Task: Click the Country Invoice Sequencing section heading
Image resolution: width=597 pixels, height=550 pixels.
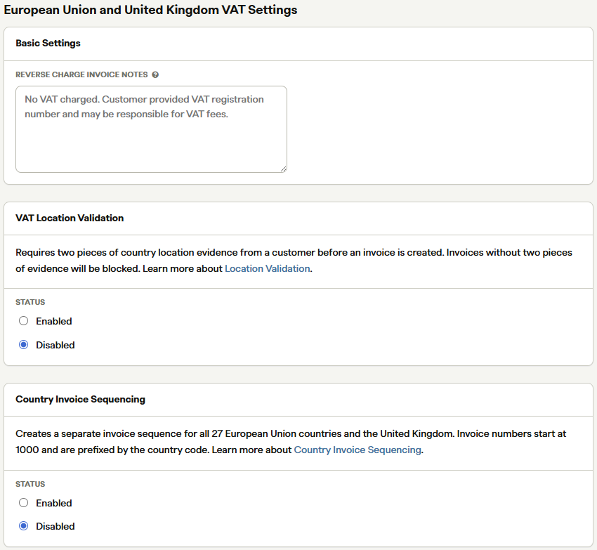Action: click(x=80, y=399)
